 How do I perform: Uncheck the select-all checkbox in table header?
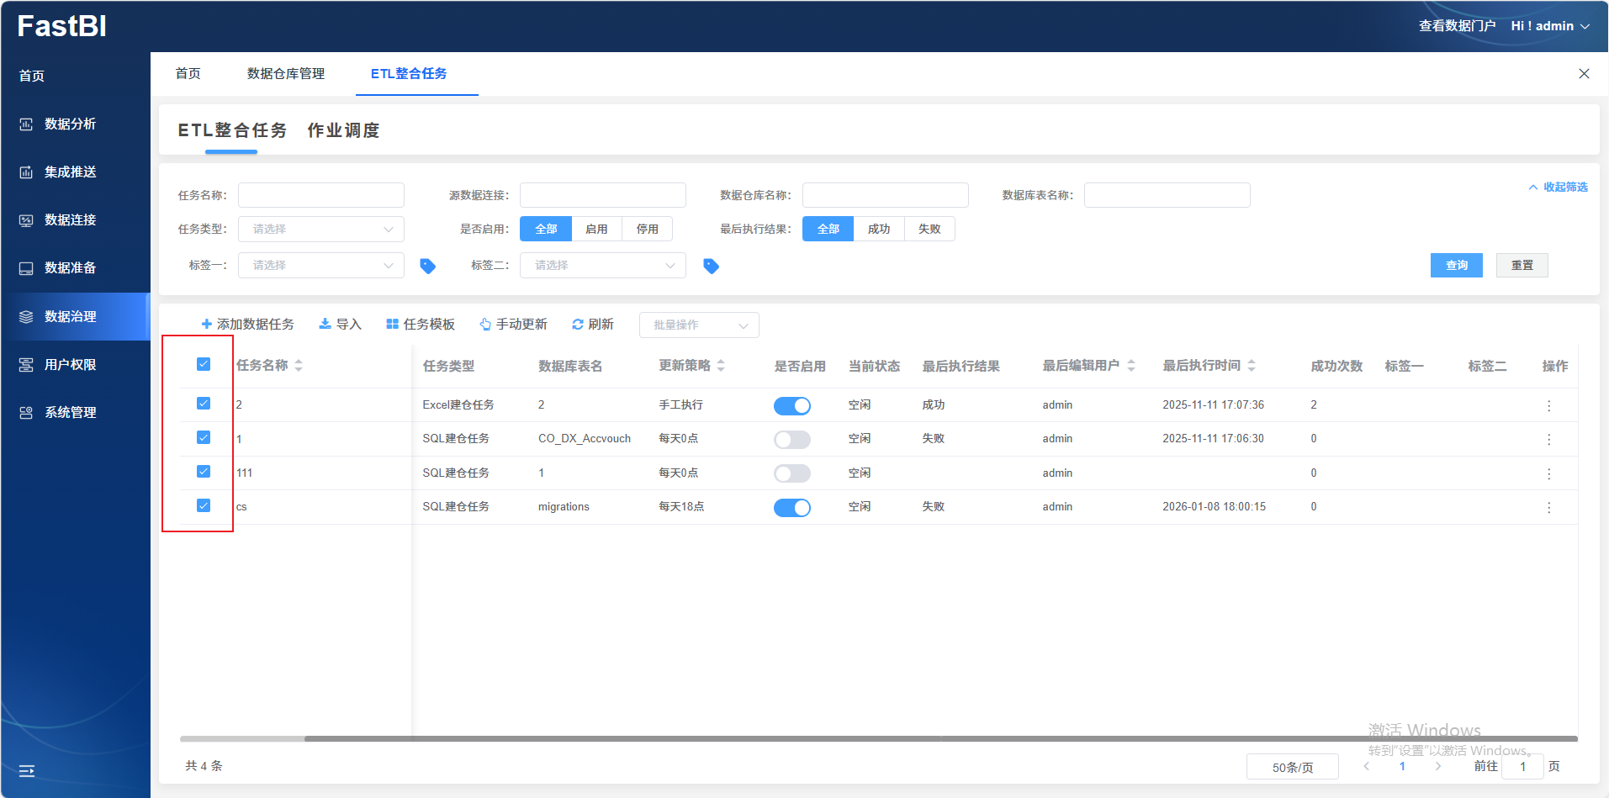pyautogui.click(x=204, y=364)
